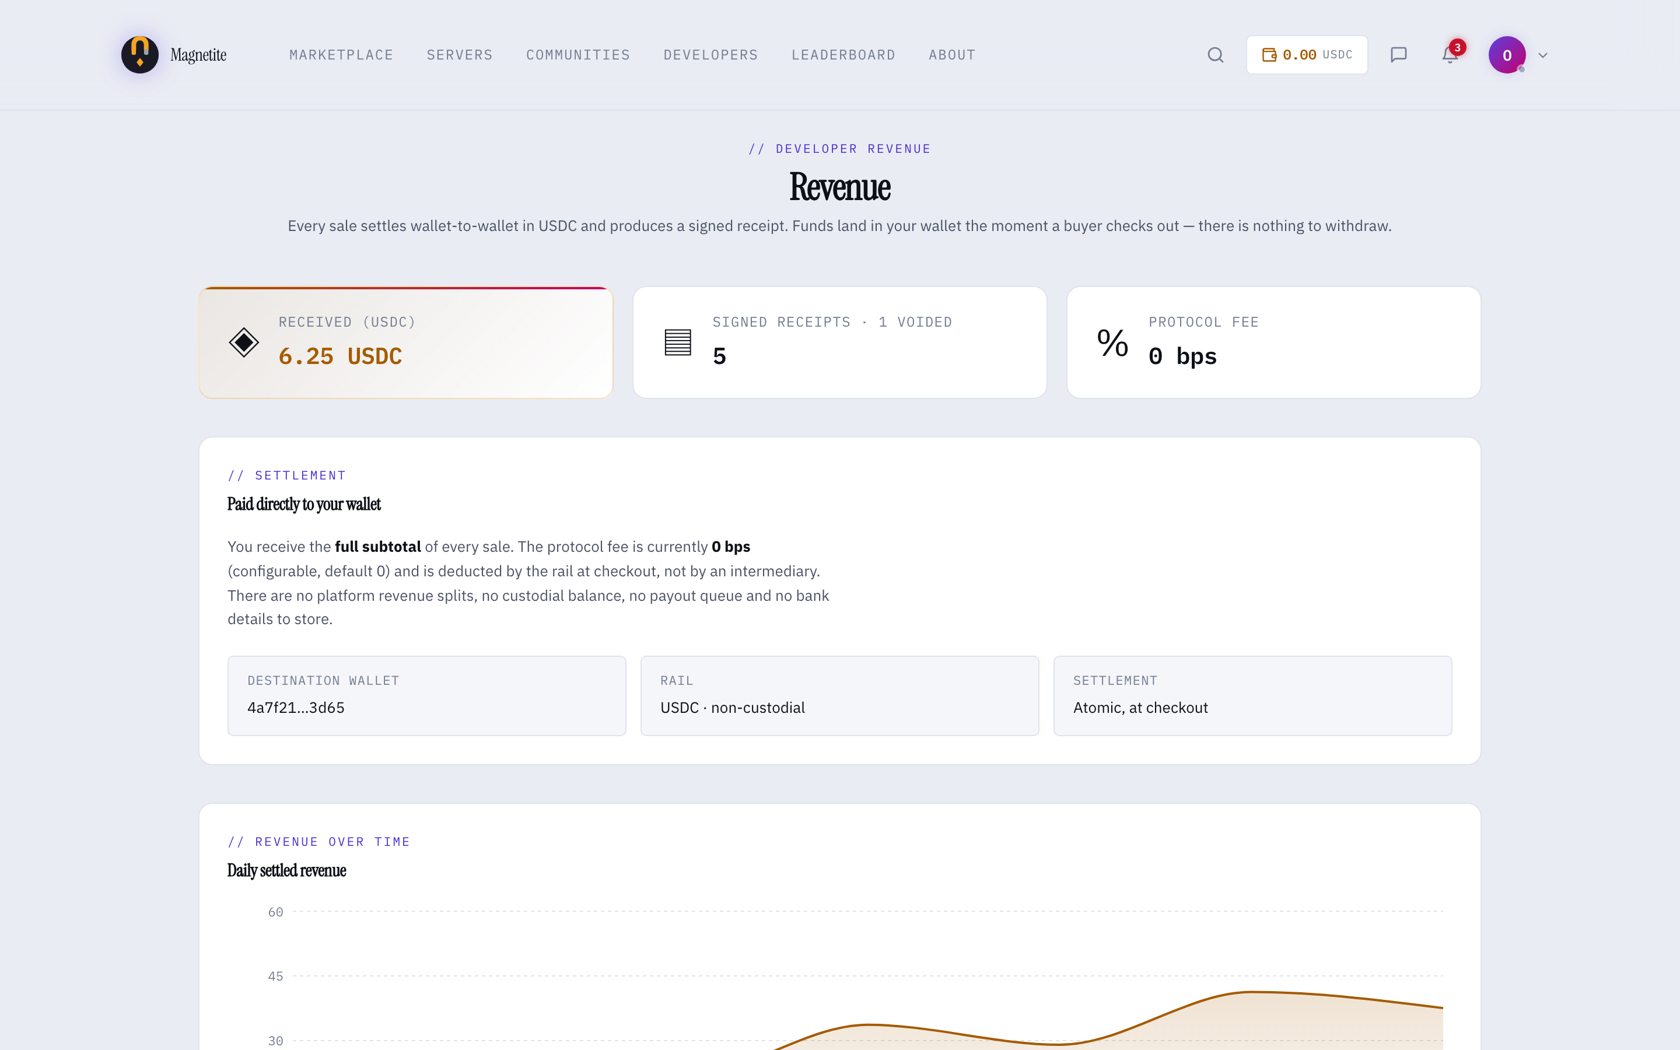Click the 0 bps protocol fee value

pyautogui.click(x=1182, y=356)
